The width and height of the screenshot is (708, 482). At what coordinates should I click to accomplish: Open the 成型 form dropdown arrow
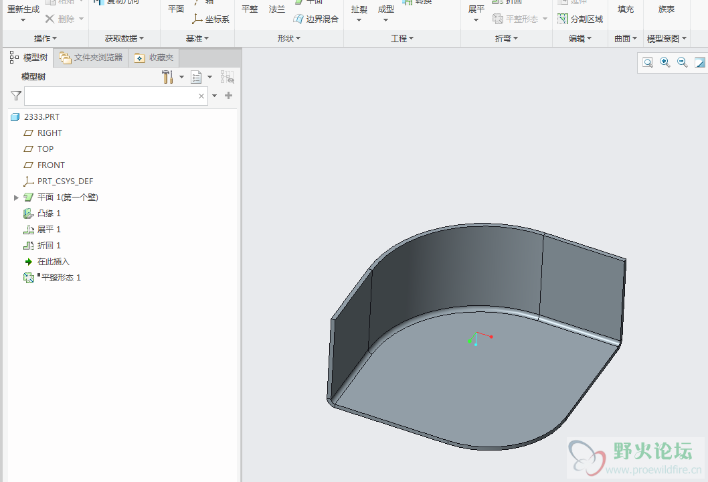(385, 20)
